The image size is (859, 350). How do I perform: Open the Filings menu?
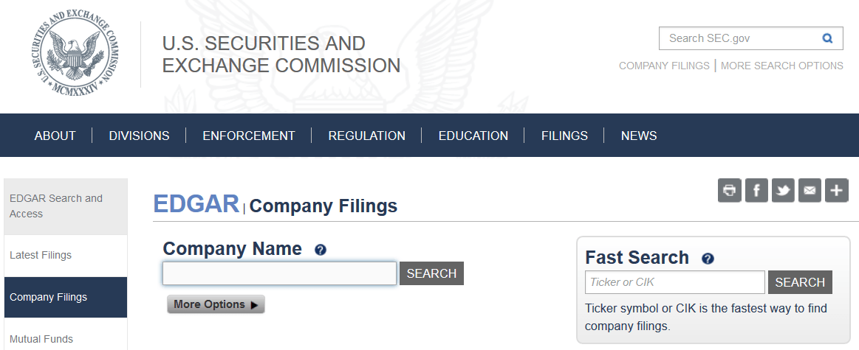coord(564,136)
